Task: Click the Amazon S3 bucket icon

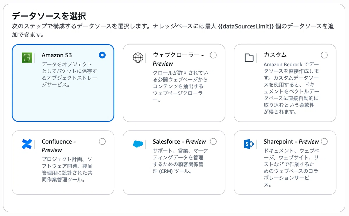Action: click(x=27, y=58)
